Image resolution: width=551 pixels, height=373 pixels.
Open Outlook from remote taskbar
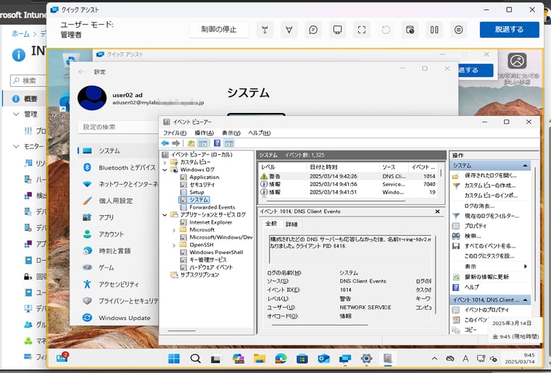[x=323, y=359]
